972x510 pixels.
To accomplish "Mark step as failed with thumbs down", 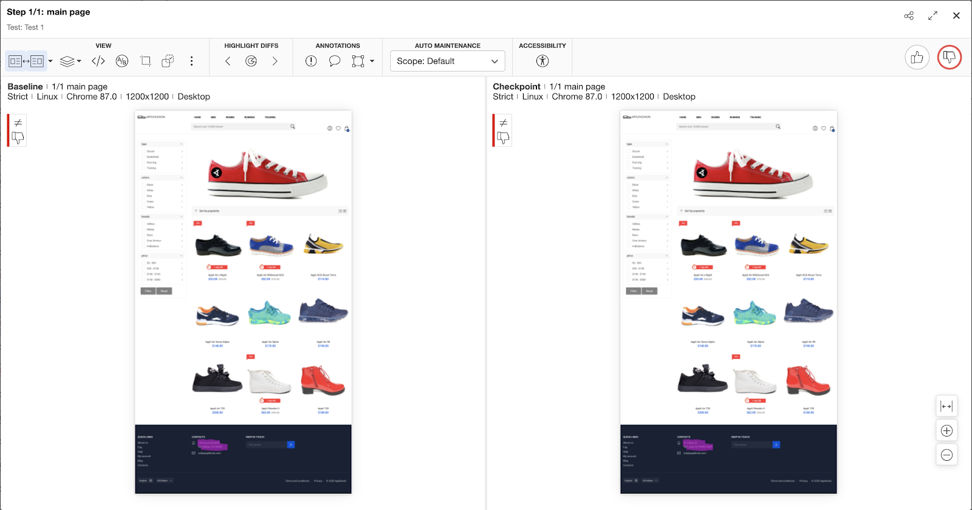I will (x=949, y=58).
